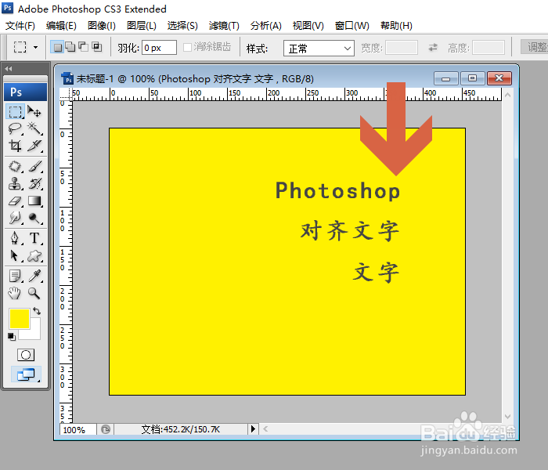Select the Brush tool
This screenshot has width=548, height=470.
pos(34,166)
